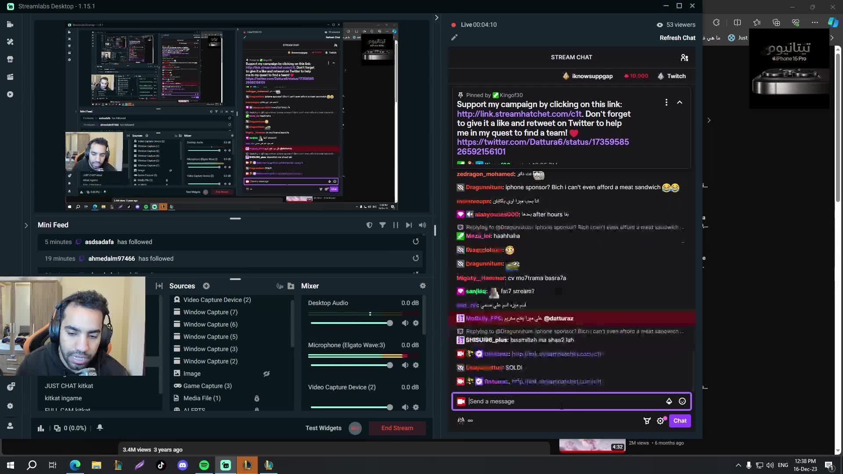Mute Microphone Elgato Wave:3 in Mixer

(x=405, y=365)
